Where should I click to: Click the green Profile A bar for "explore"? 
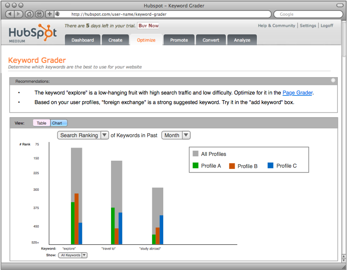pyautogui.click(x=73, y=223)
